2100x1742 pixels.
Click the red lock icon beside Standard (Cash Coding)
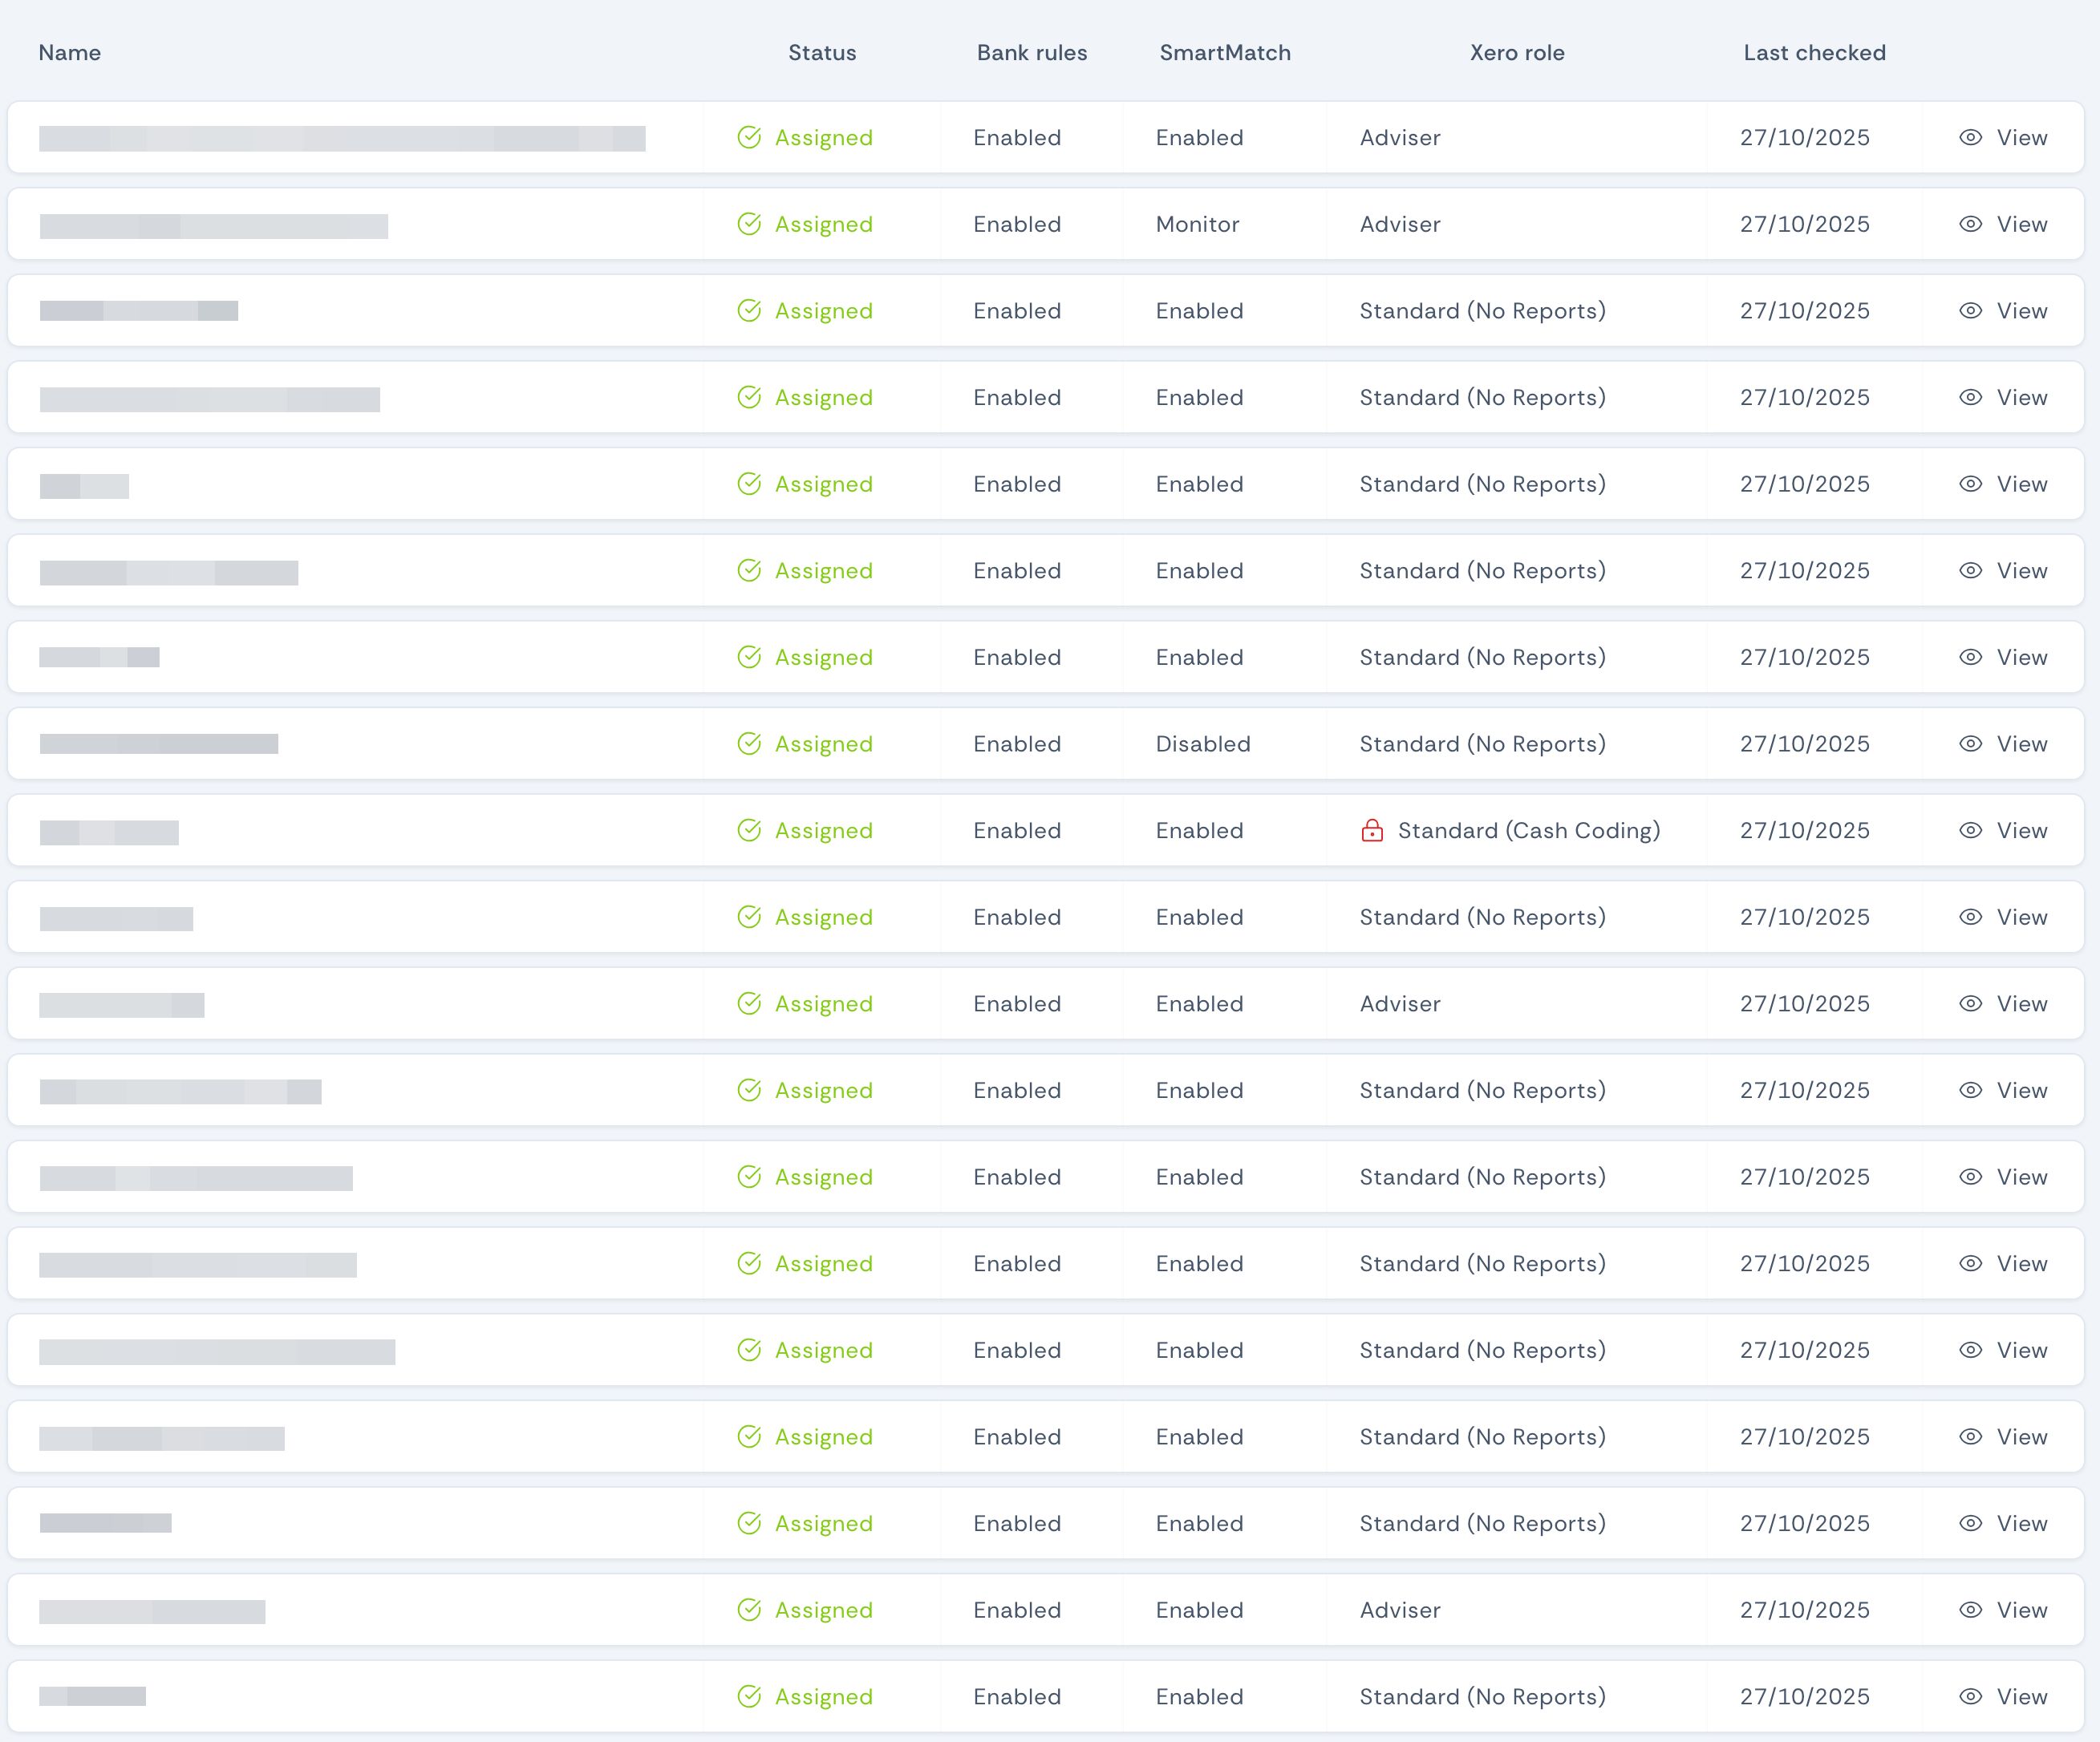[1373, 830]
